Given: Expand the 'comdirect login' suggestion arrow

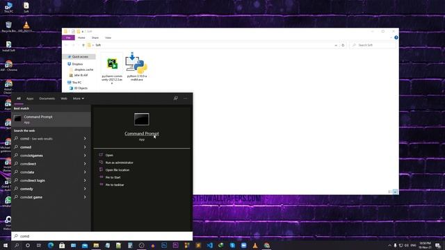Looking at the screenshot, I should click(85, 181).
